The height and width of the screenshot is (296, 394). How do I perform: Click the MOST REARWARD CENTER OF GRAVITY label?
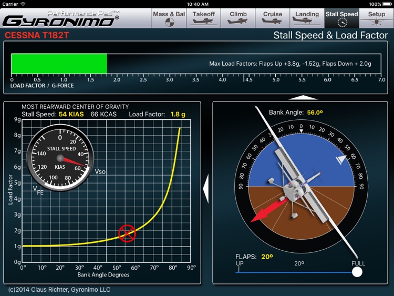[x=75, y=107]
